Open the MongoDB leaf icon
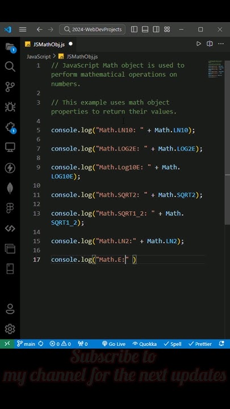The height and width of the screenshot is (409, 230). click(10, 188)
